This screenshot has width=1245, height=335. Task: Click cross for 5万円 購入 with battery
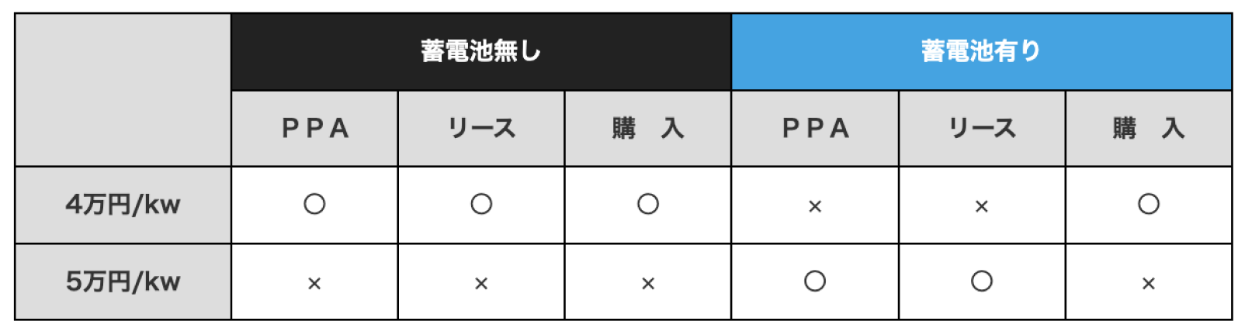point(1149,284)
